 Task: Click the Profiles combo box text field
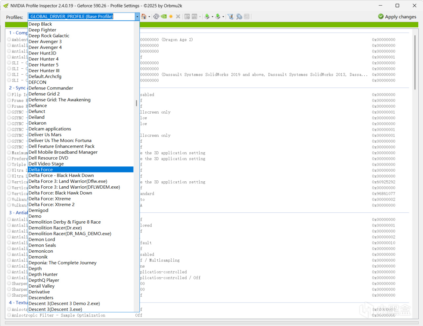(x=82, y=17)
